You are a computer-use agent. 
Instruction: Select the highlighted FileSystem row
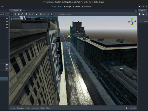(4, 79)
